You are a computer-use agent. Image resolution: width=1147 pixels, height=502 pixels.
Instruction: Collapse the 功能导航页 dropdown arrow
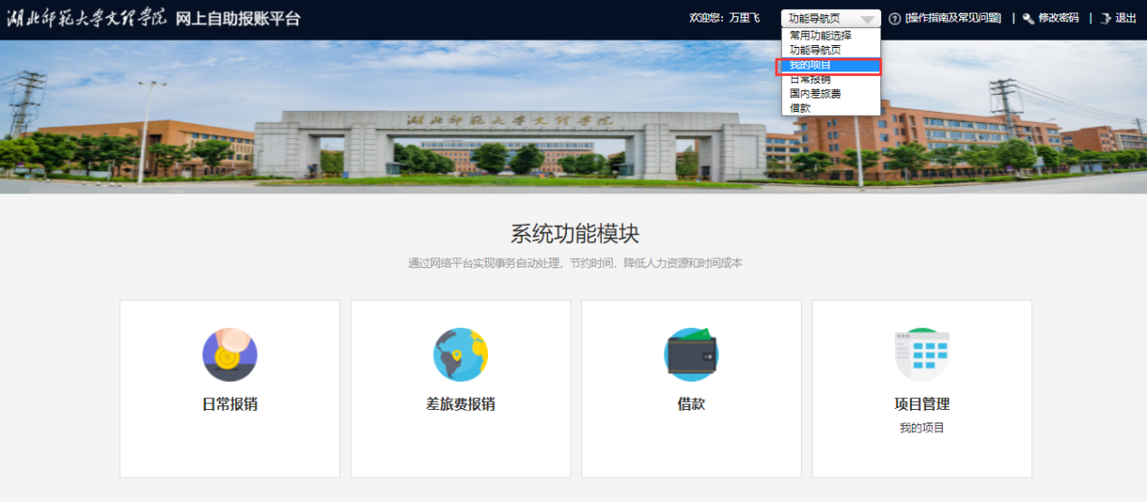[x=867, y=19]
